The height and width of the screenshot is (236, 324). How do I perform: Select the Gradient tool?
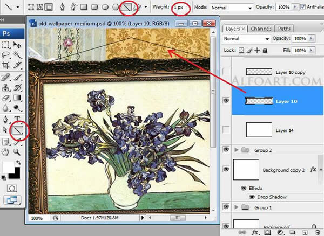[17, 98]
